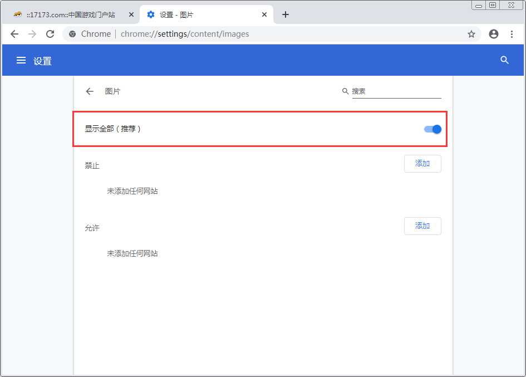The image size is (526, 377).
Task: Click the 未添加任何网站 text under 禁止
Action: click(132, 191)
